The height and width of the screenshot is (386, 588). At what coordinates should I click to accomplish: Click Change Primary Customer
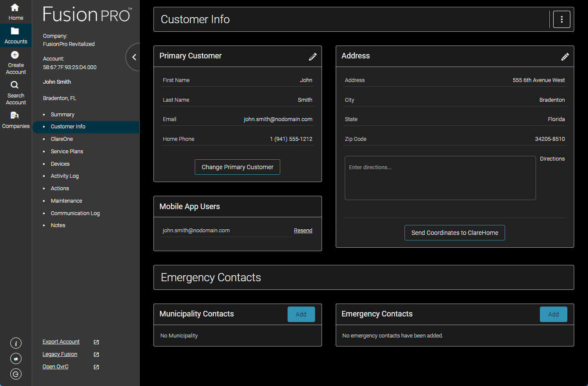pos(237,167)
